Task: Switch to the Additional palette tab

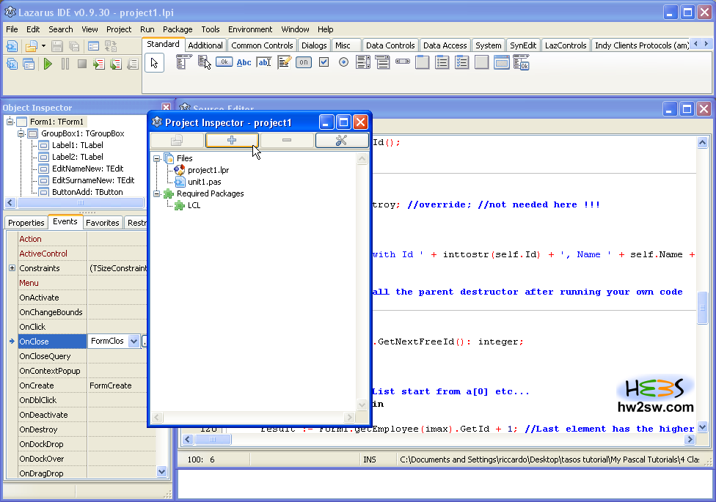Action: 205,45
